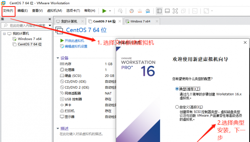
Task: Open the 文件(F) menu
Action: pyautogui.click(x=8, y=11)
